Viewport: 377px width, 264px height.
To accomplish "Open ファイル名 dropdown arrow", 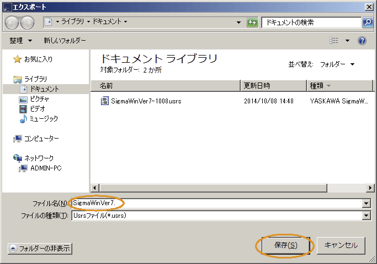I will click(x=366, y=204).
